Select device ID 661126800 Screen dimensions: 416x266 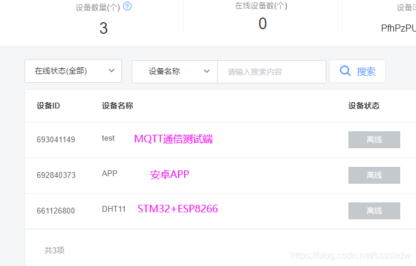point(56,211)
